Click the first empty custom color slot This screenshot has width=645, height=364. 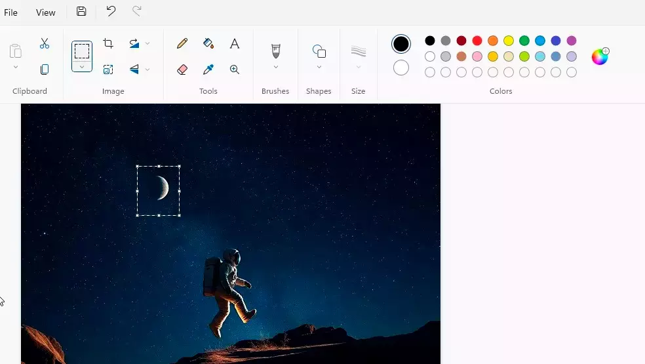click(x=430, y=72)
